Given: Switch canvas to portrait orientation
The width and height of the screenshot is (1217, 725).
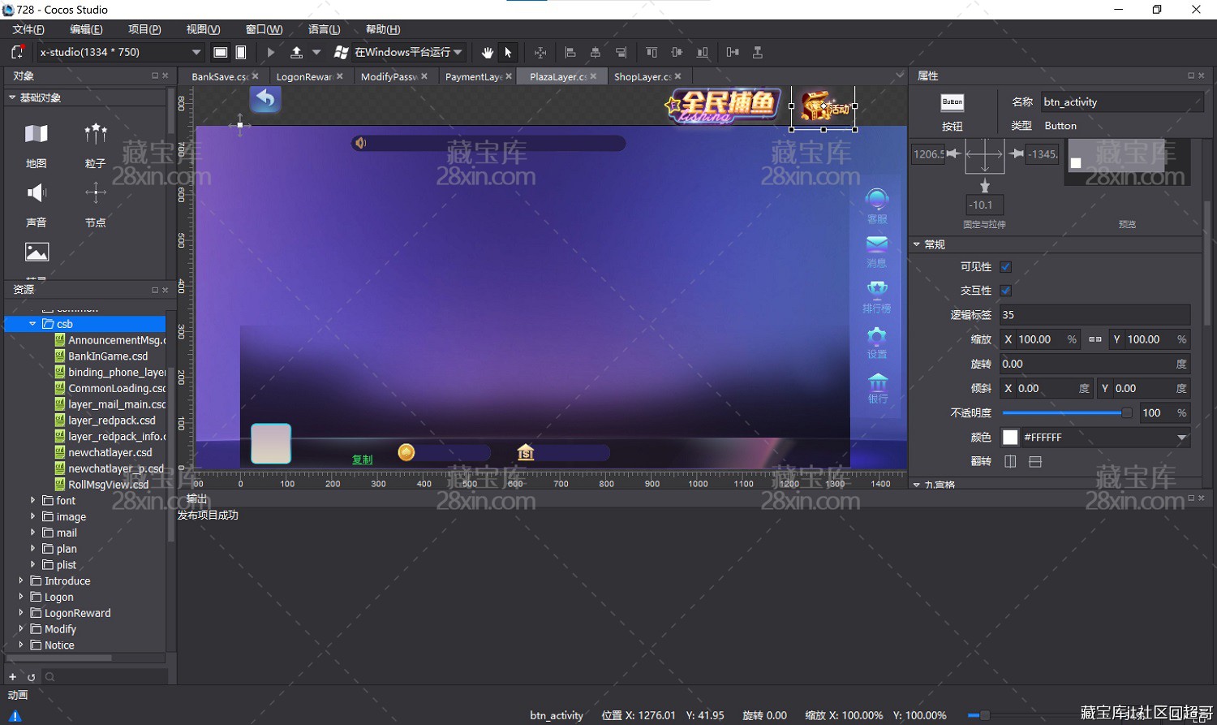Looking at the screenshot, I should (241, 52).
